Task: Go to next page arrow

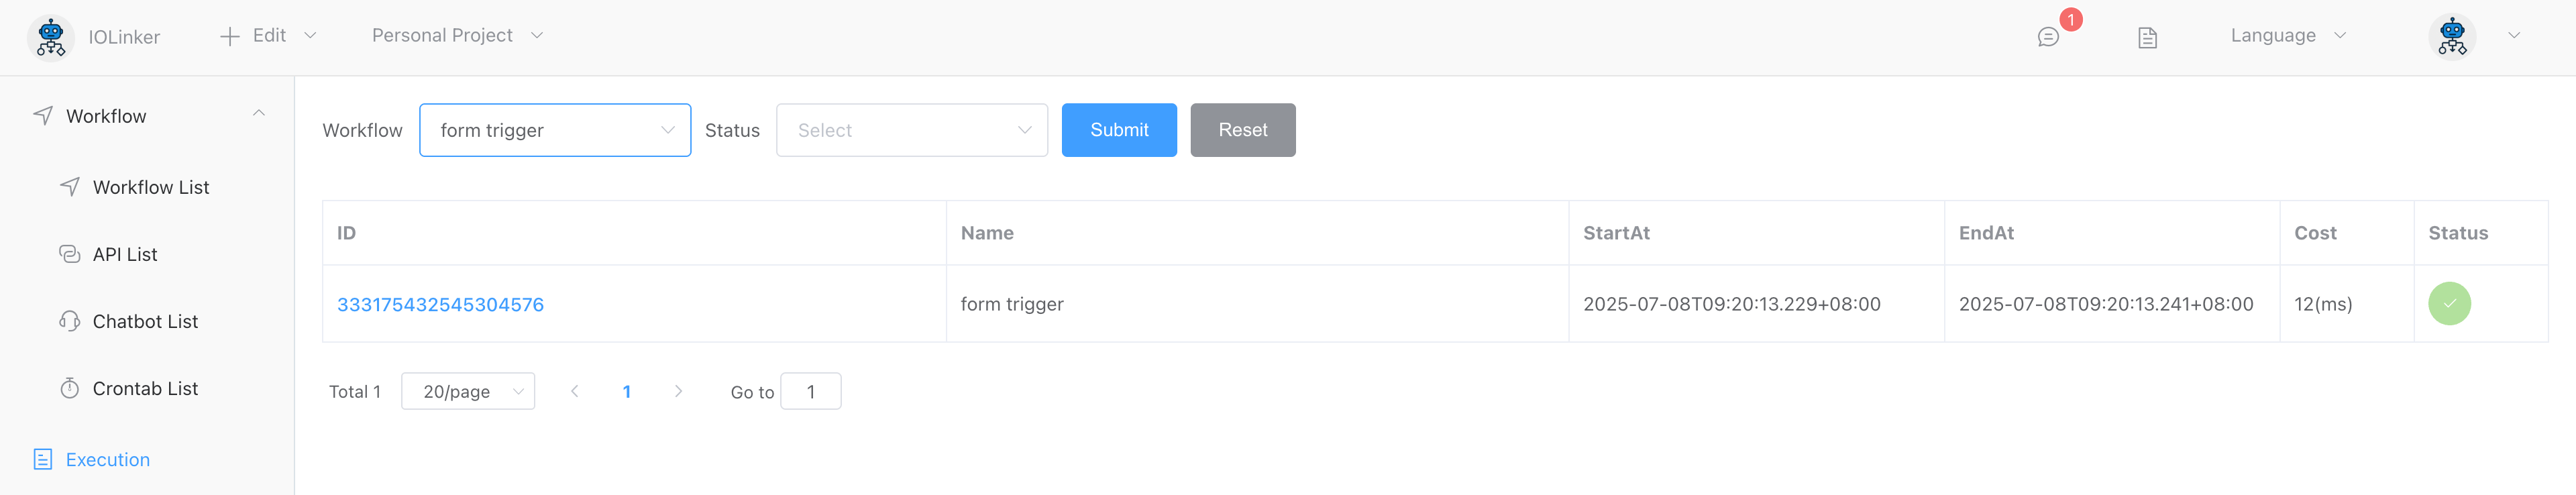Action: click(x=678, y=391)
